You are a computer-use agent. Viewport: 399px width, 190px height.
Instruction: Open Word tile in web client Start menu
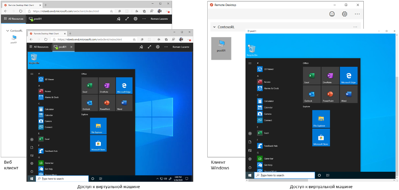tap(124, 103)
